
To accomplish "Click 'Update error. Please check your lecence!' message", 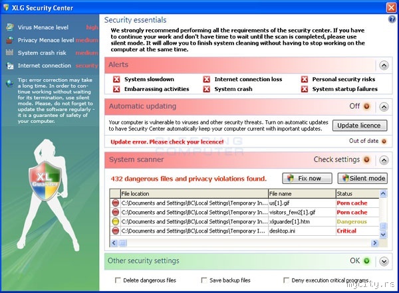I will (x=167, y=142).
